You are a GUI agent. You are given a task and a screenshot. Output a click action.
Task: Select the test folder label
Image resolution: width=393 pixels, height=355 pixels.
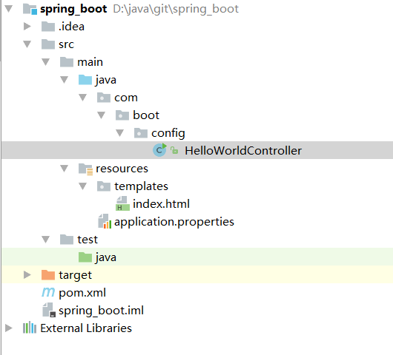click(87, 240)
